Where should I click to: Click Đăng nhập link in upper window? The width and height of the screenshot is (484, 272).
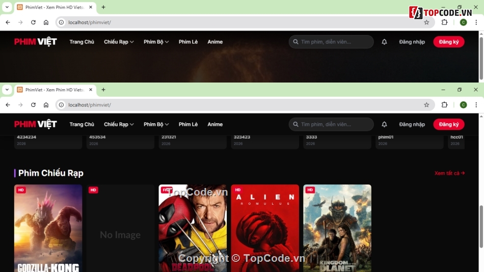[412, 42]
